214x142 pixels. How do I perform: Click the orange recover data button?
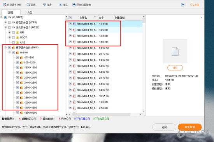click(x=190, y=127)
